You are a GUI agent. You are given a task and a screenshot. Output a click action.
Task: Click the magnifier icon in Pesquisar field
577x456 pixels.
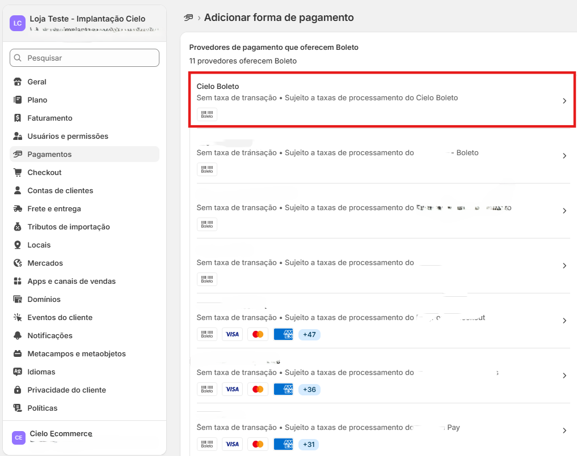(18, 58)
